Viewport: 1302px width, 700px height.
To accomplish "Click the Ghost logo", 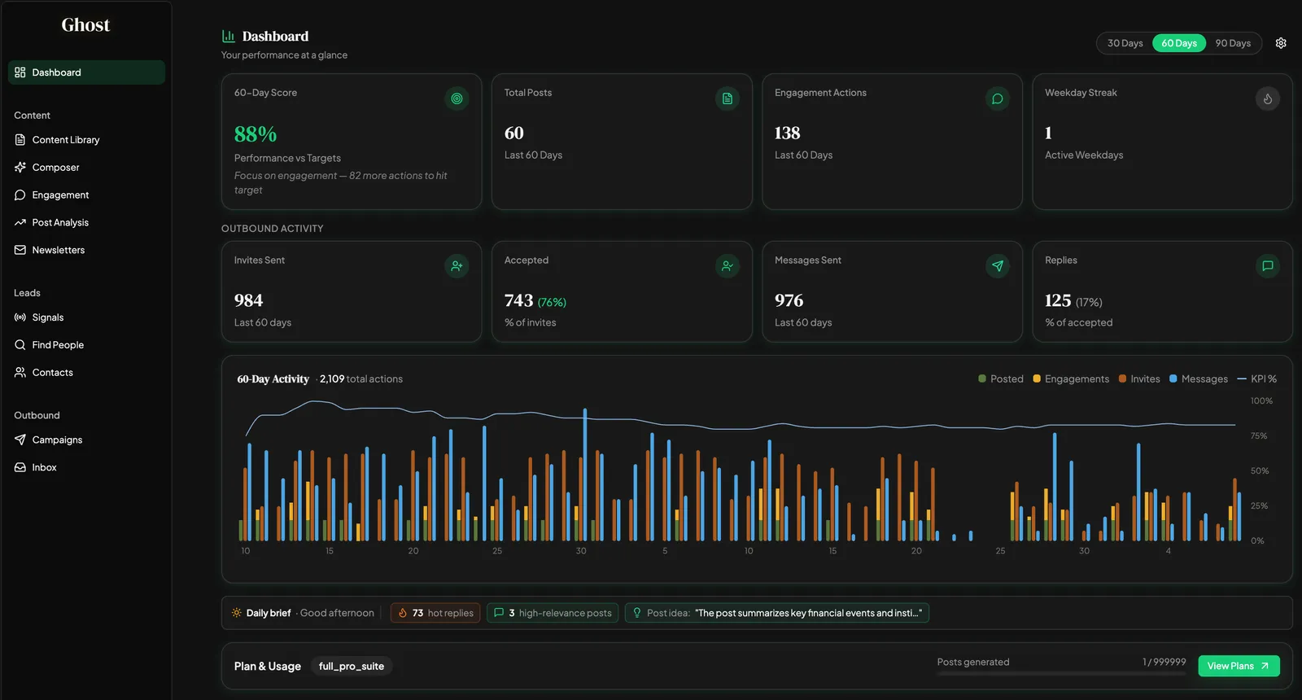I will [x=85, y=25].
